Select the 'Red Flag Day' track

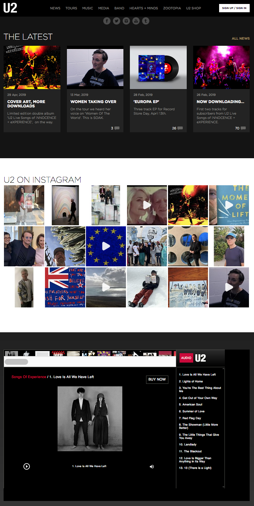point(190,418)
